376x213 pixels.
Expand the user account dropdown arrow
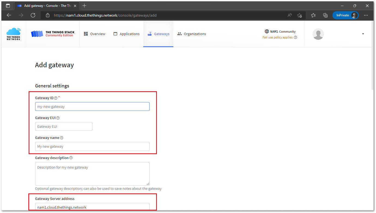(x=363, y=34)
